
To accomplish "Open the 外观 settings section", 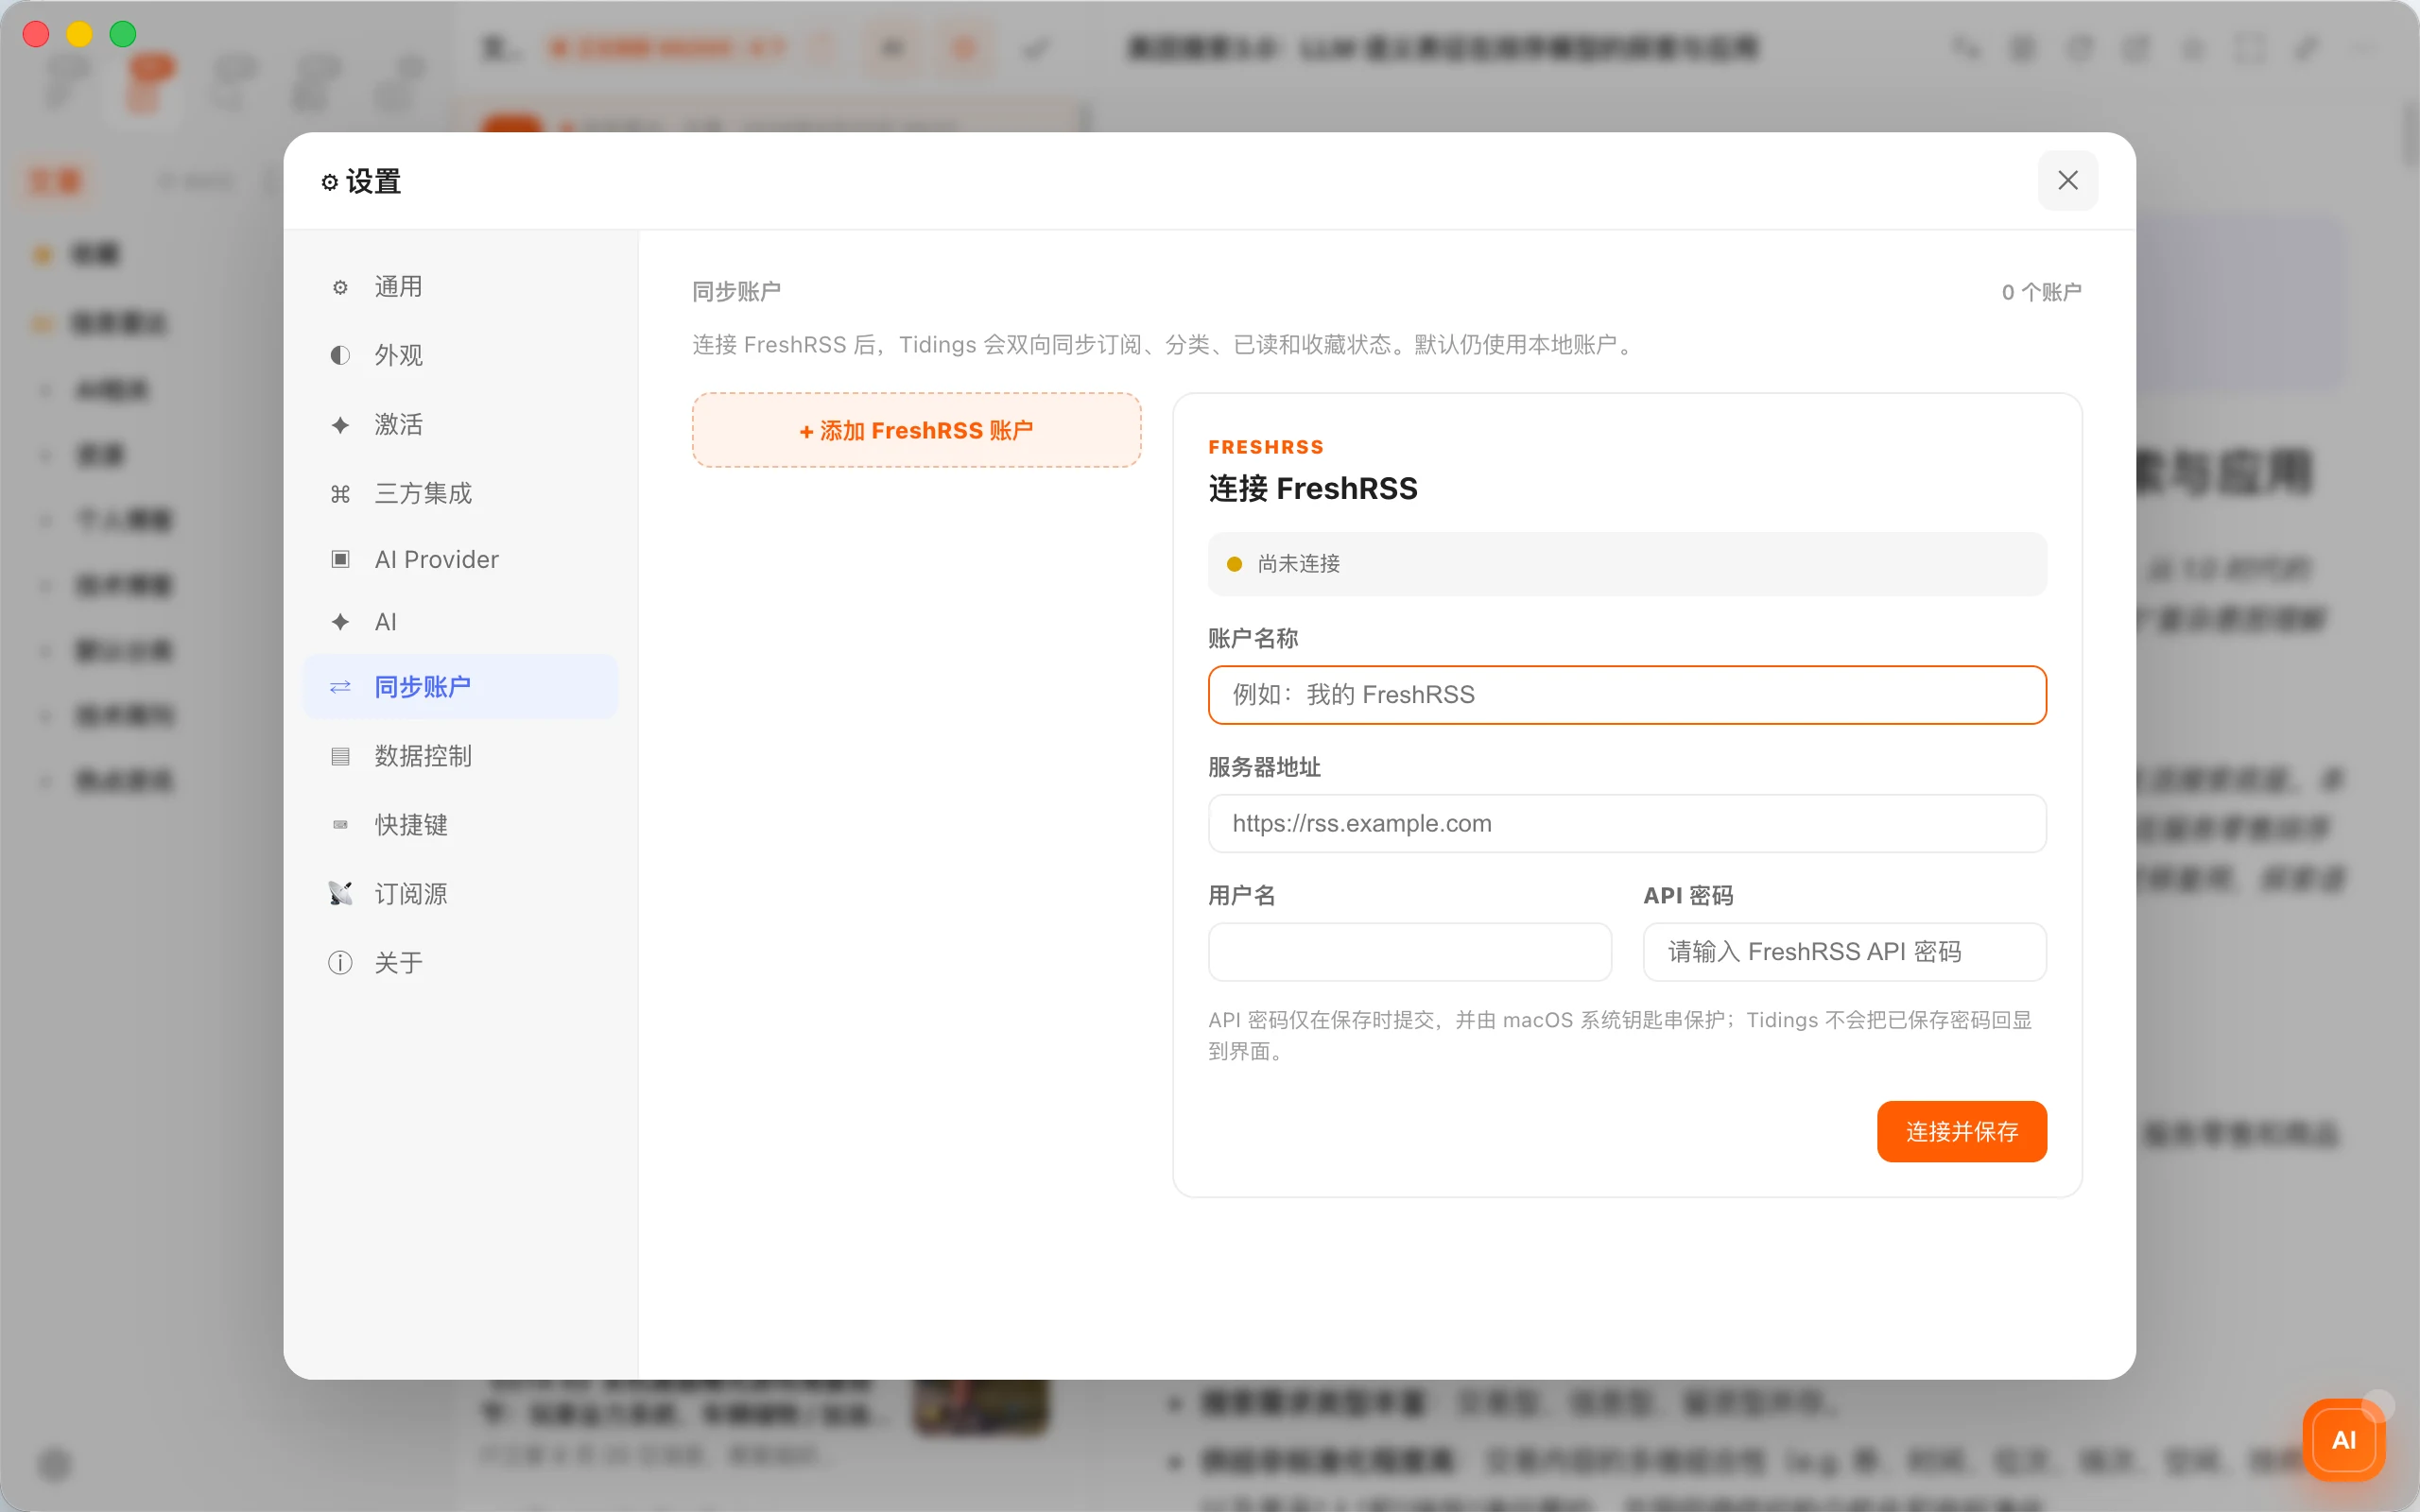I will [x=460, y=355].
